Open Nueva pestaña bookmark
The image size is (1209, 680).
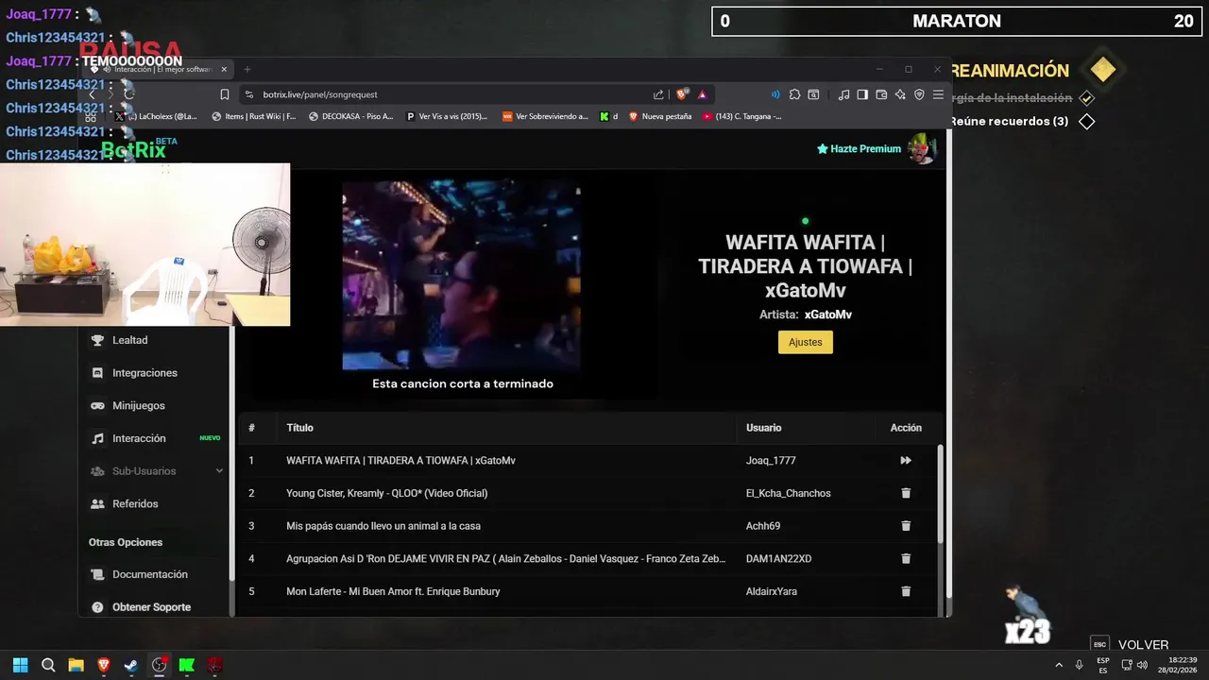click(660, 116)
